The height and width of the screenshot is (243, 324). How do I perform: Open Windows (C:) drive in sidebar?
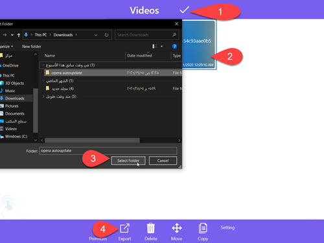point(16,136)
